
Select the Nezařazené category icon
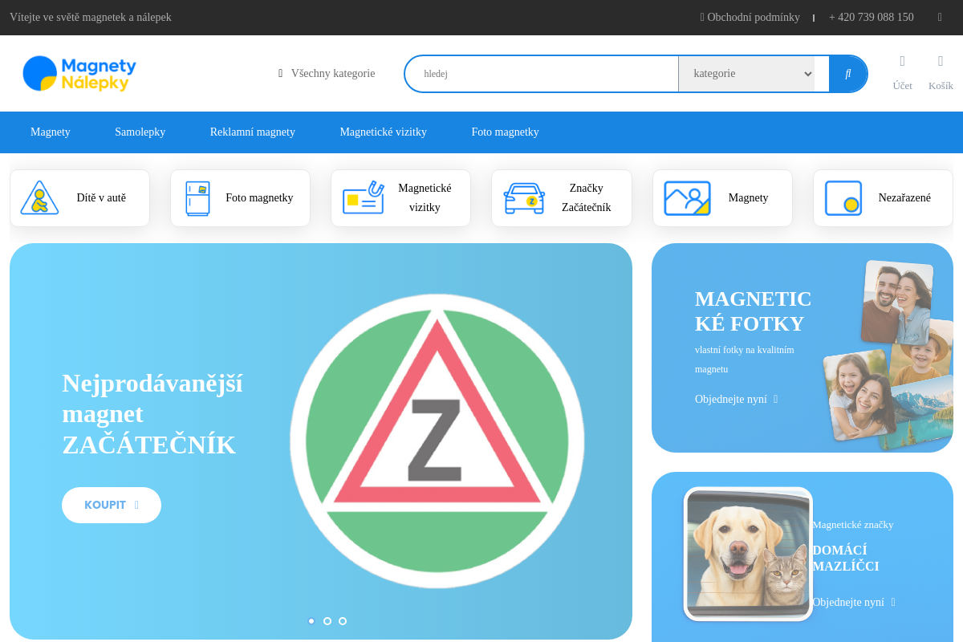point(843,198)
